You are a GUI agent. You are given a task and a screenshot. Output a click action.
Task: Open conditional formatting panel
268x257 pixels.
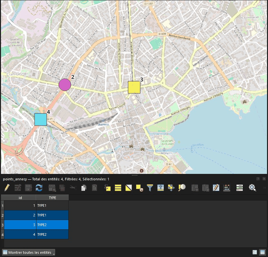pyautogui.click(x=239, y=188)
